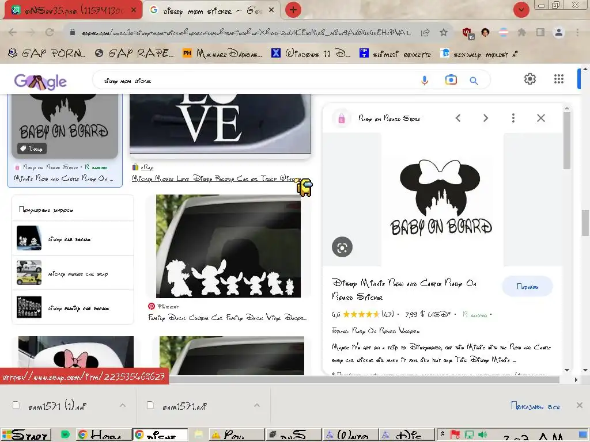Click the page vertical scrollbar thumb
590x442 pixels.
[585, 223]
